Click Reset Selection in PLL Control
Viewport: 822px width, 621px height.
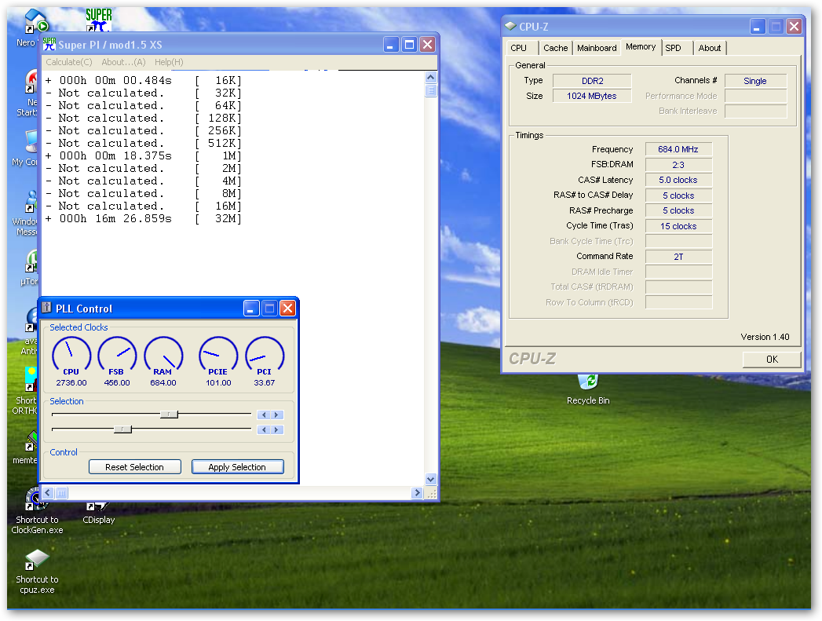click(135, 467)
